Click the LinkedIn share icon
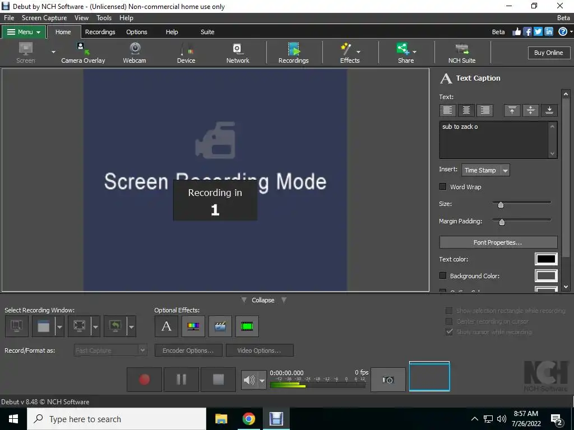The height and width of the screenshot is (430, 574). 549,32
